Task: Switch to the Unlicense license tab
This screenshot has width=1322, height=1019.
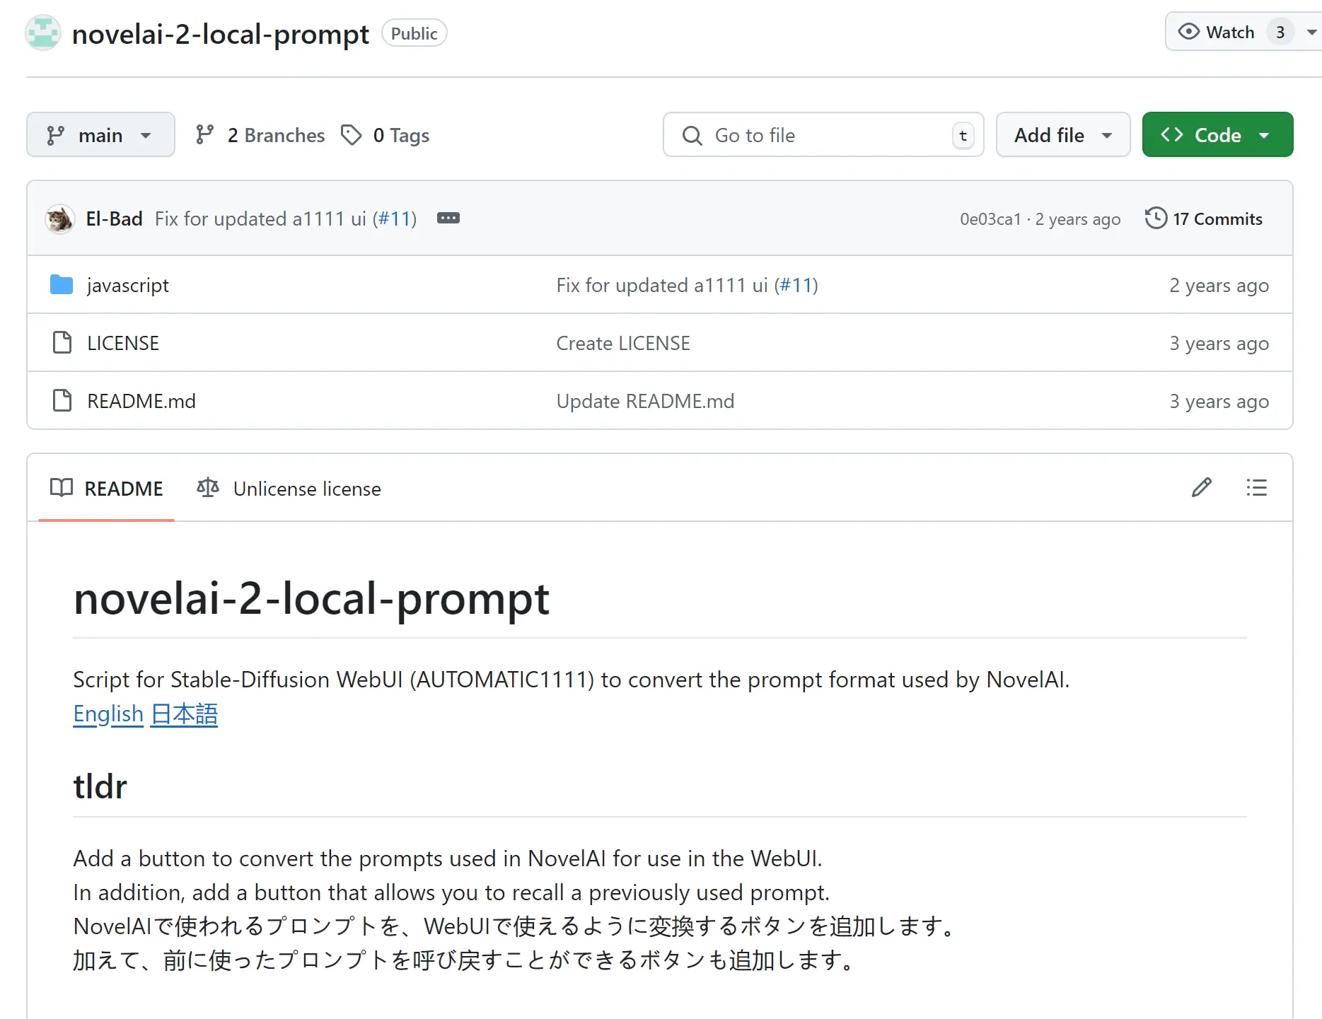Action: (x=289, y=489)
